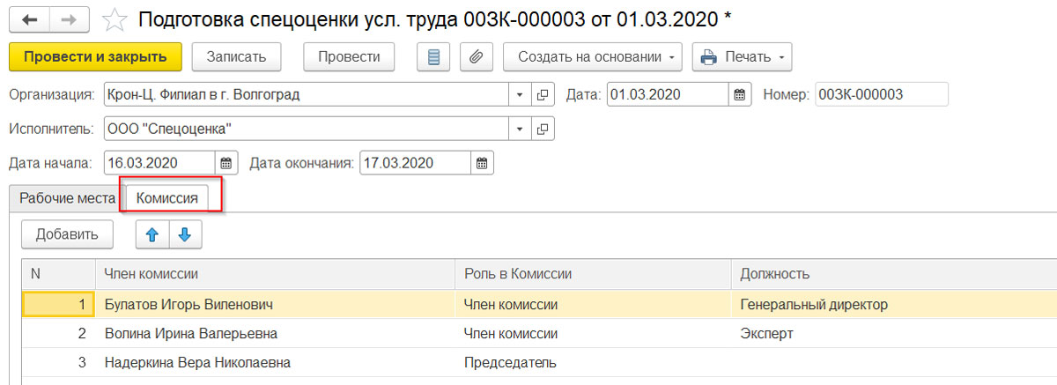The image size is (1057, 385).
Task: Move commission member up with arrow
Action: tap(152, 234)
